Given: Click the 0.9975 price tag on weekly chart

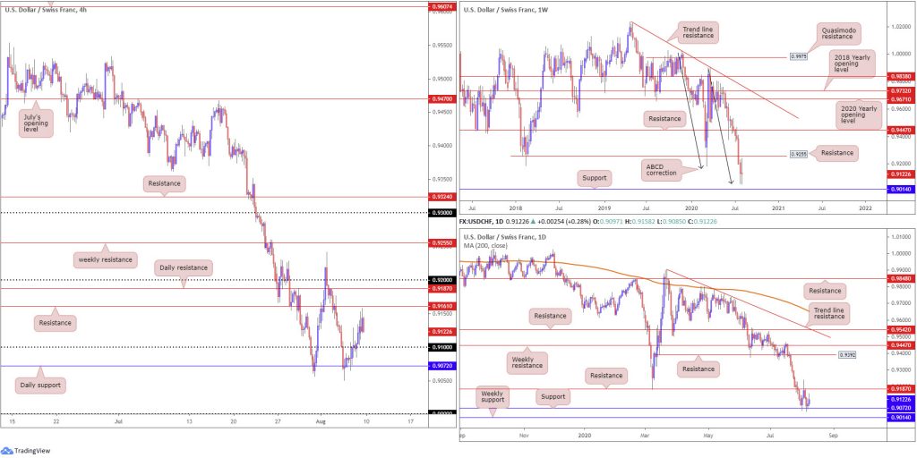Looking at the screenshot, I should coord(800,56).
